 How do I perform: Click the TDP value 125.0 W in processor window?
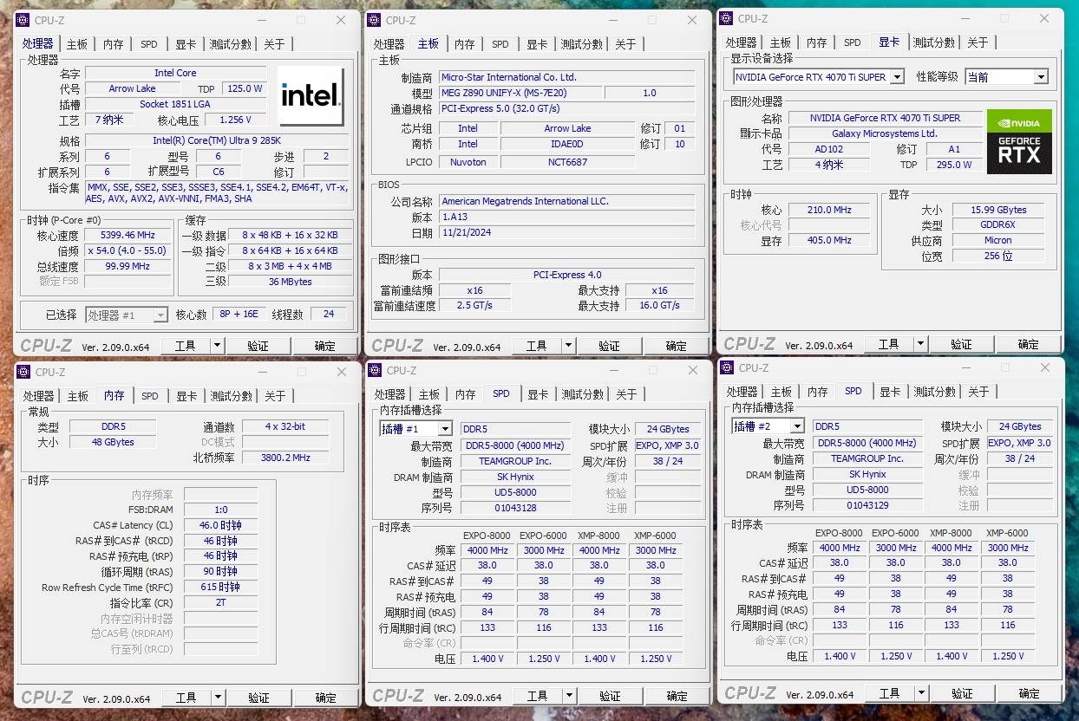[x=244, y=88]
